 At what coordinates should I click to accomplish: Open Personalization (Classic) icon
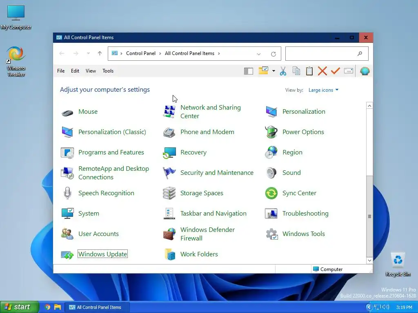[x=67, y=132]
